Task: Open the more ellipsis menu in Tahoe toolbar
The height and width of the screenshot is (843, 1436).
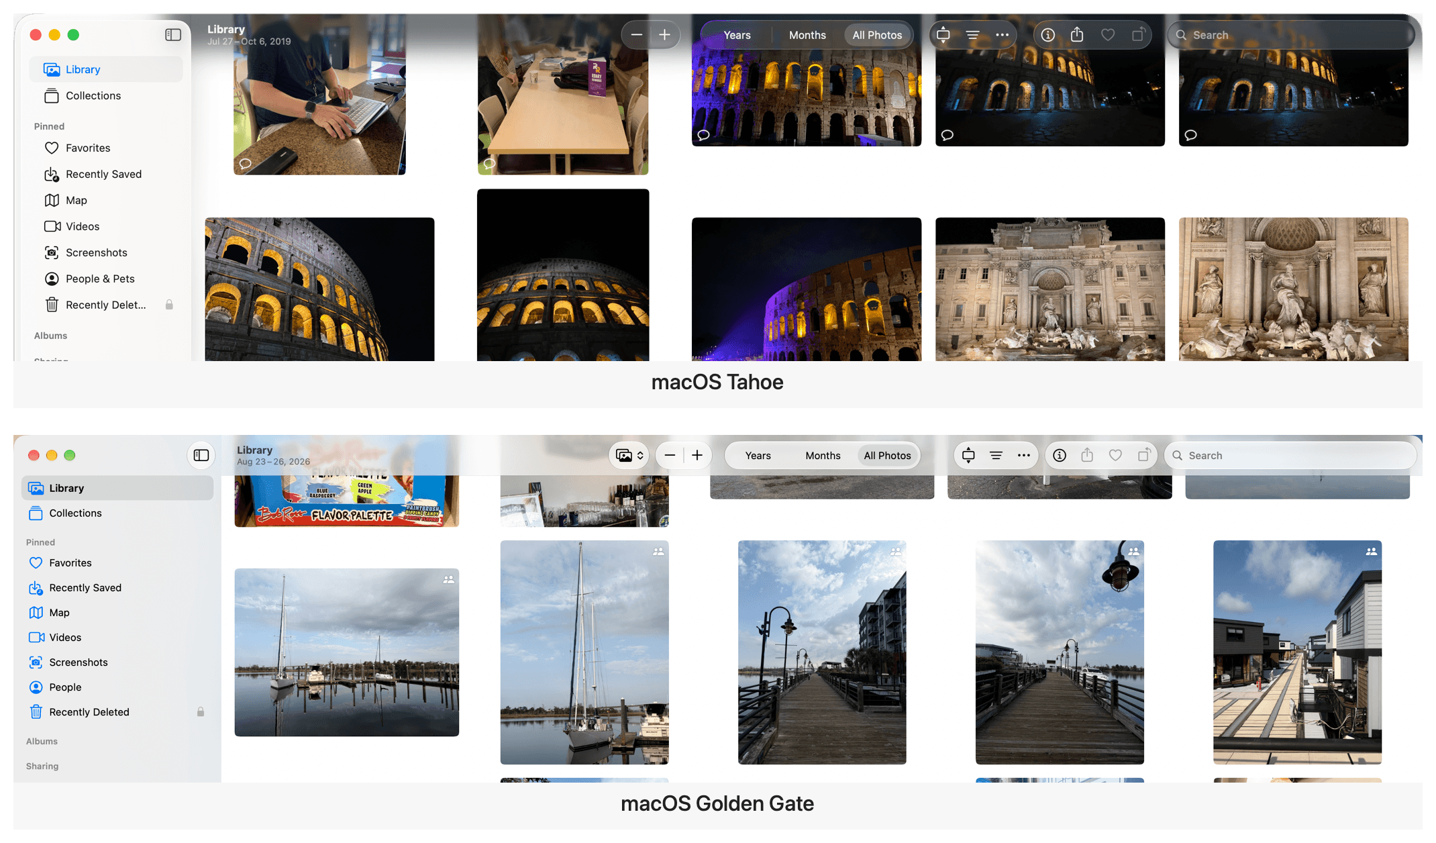Action: click(x=1002, y=35)
